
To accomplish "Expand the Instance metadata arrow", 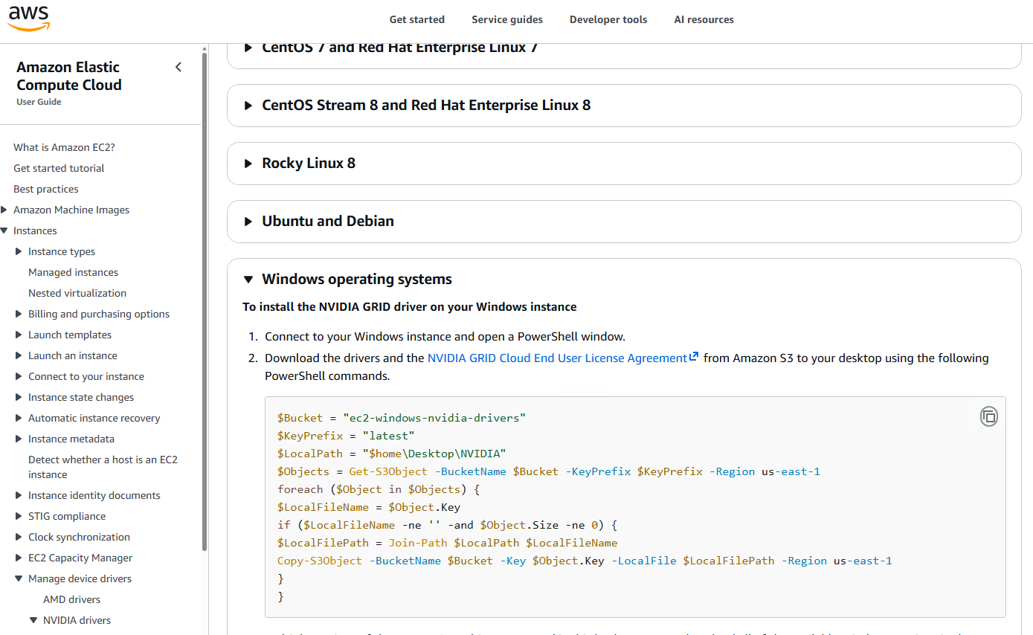I will 19,439.
